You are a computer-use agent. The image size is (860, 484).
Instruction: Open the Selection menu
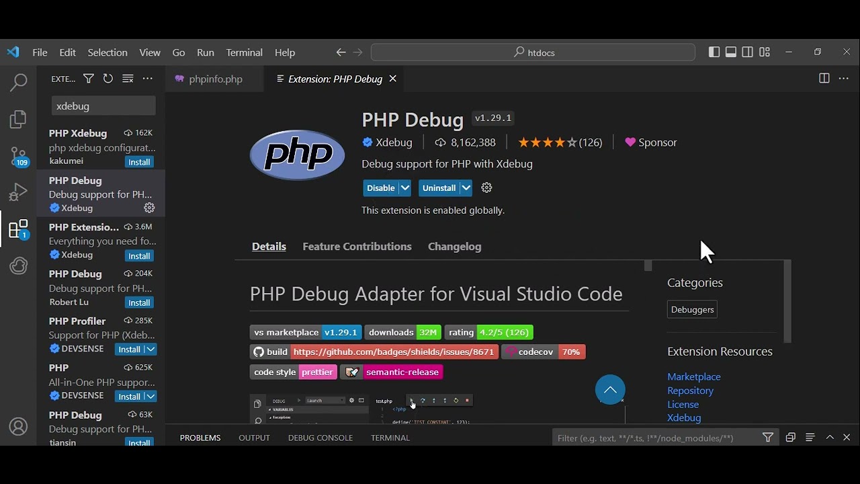[x=107, y=52]
